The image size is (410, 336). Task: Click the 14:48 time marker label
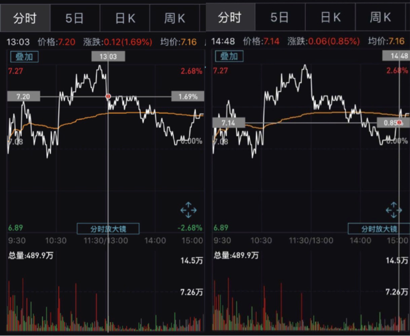point(396,56)
